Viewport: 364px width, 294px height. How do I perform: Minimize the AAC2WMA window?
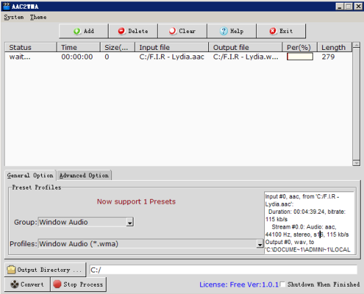(340, 6)
